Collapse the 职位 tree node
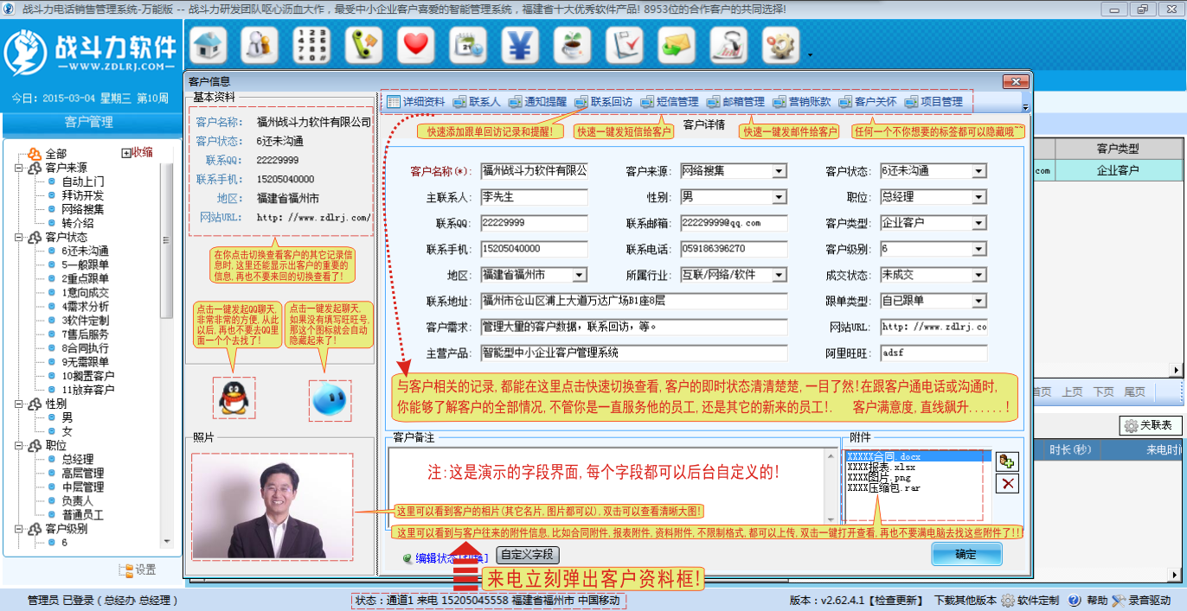 tap(19, 445)
